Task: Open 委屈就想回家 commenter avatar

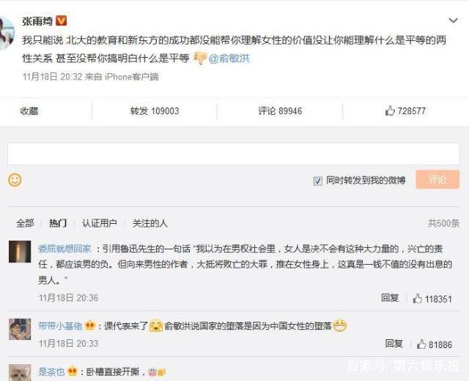Action: [x=19, y=252]
